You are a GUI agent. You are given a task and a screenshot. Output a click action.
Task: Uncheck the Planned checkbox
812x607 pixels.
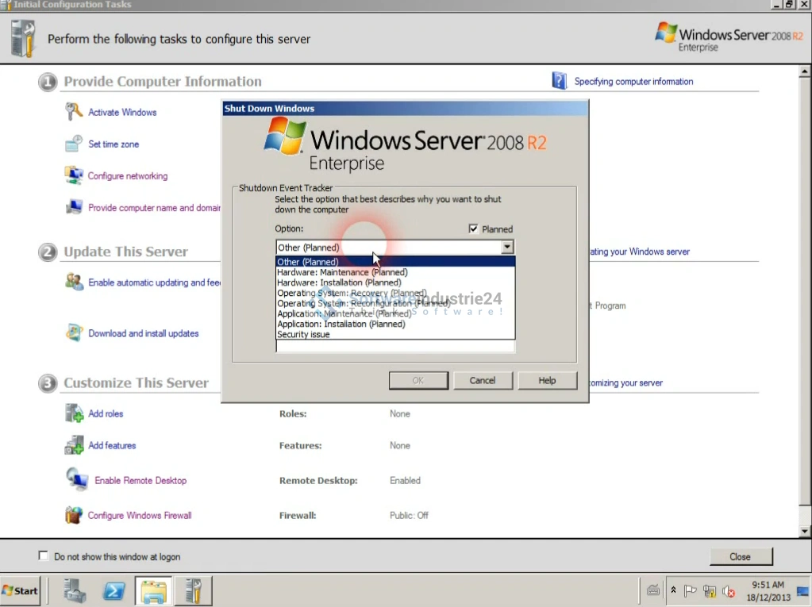coord(474,229)
